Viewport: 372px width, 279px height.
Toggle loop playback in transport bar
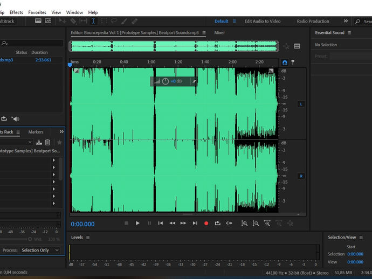click(x=217, y=223)
